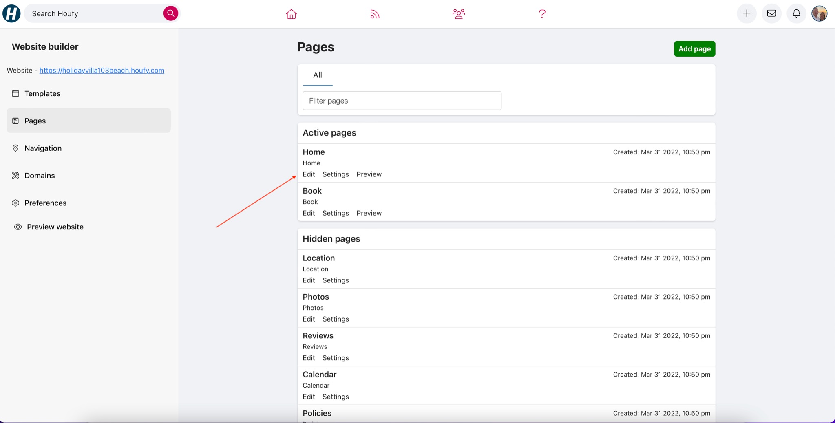Click the Filter pages input field
Viewport: 835px width, 423px height.
coord(402,101)
